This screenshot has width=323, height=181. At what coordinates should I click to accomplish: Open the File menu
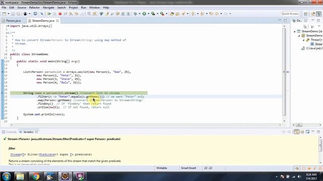coord(4,8)
